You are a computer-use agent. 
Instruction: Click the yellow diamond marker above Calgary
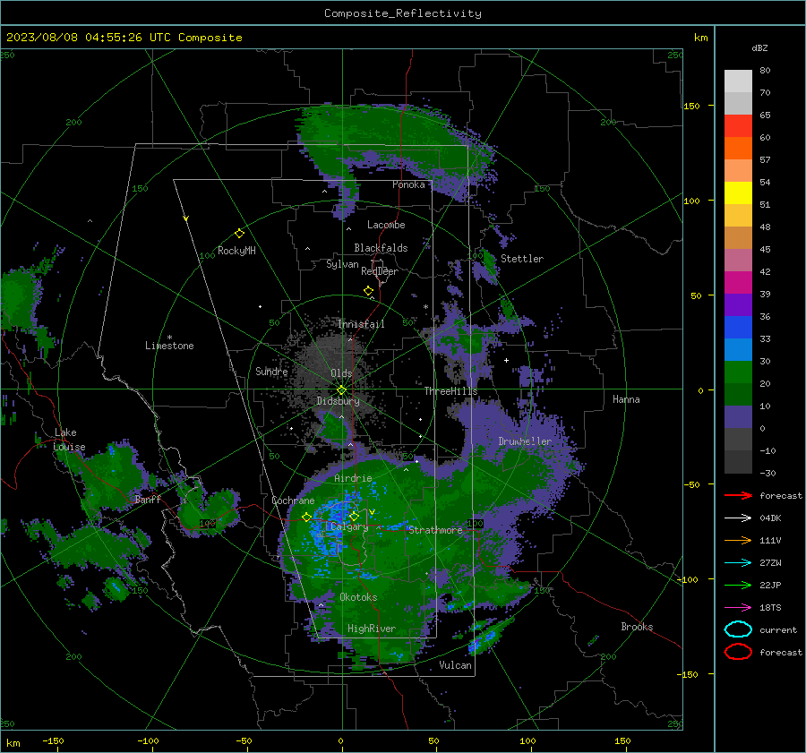coord(354,516)
